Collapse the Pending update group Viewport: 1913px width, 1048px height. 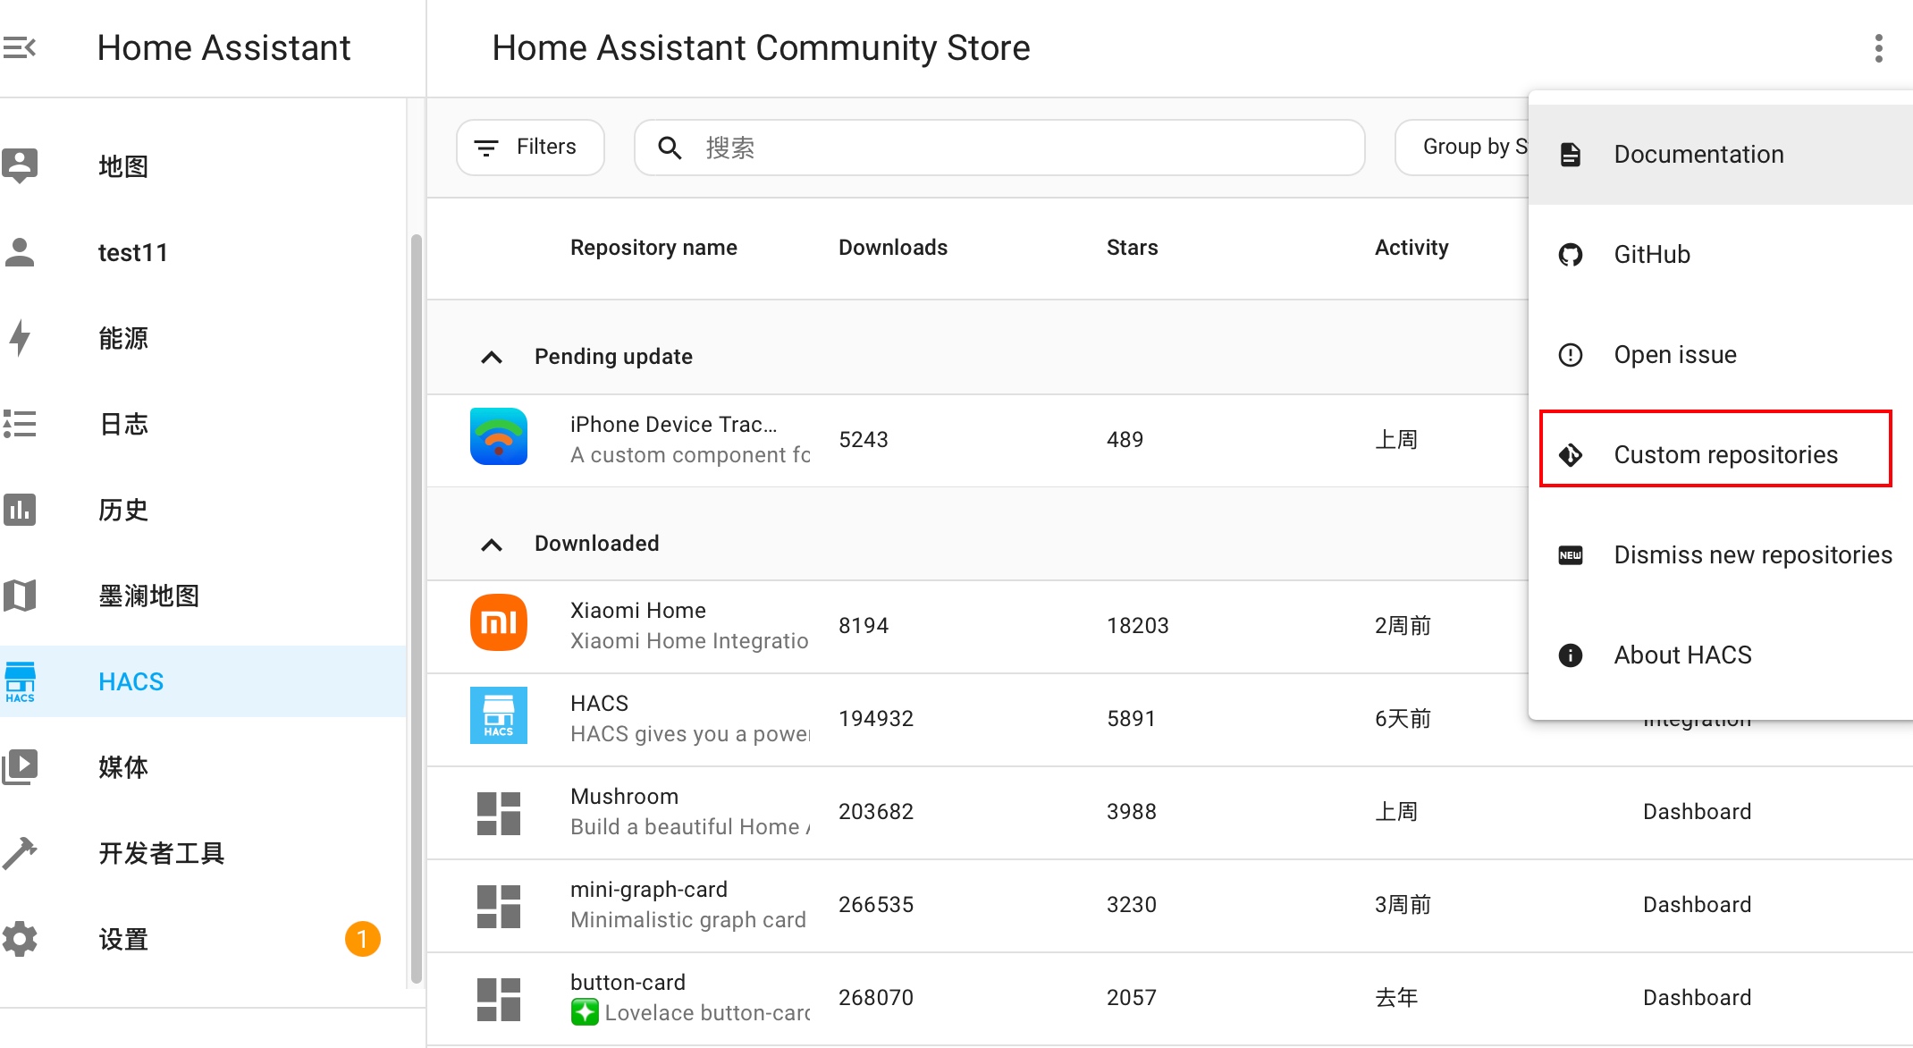tap(492, 358)
